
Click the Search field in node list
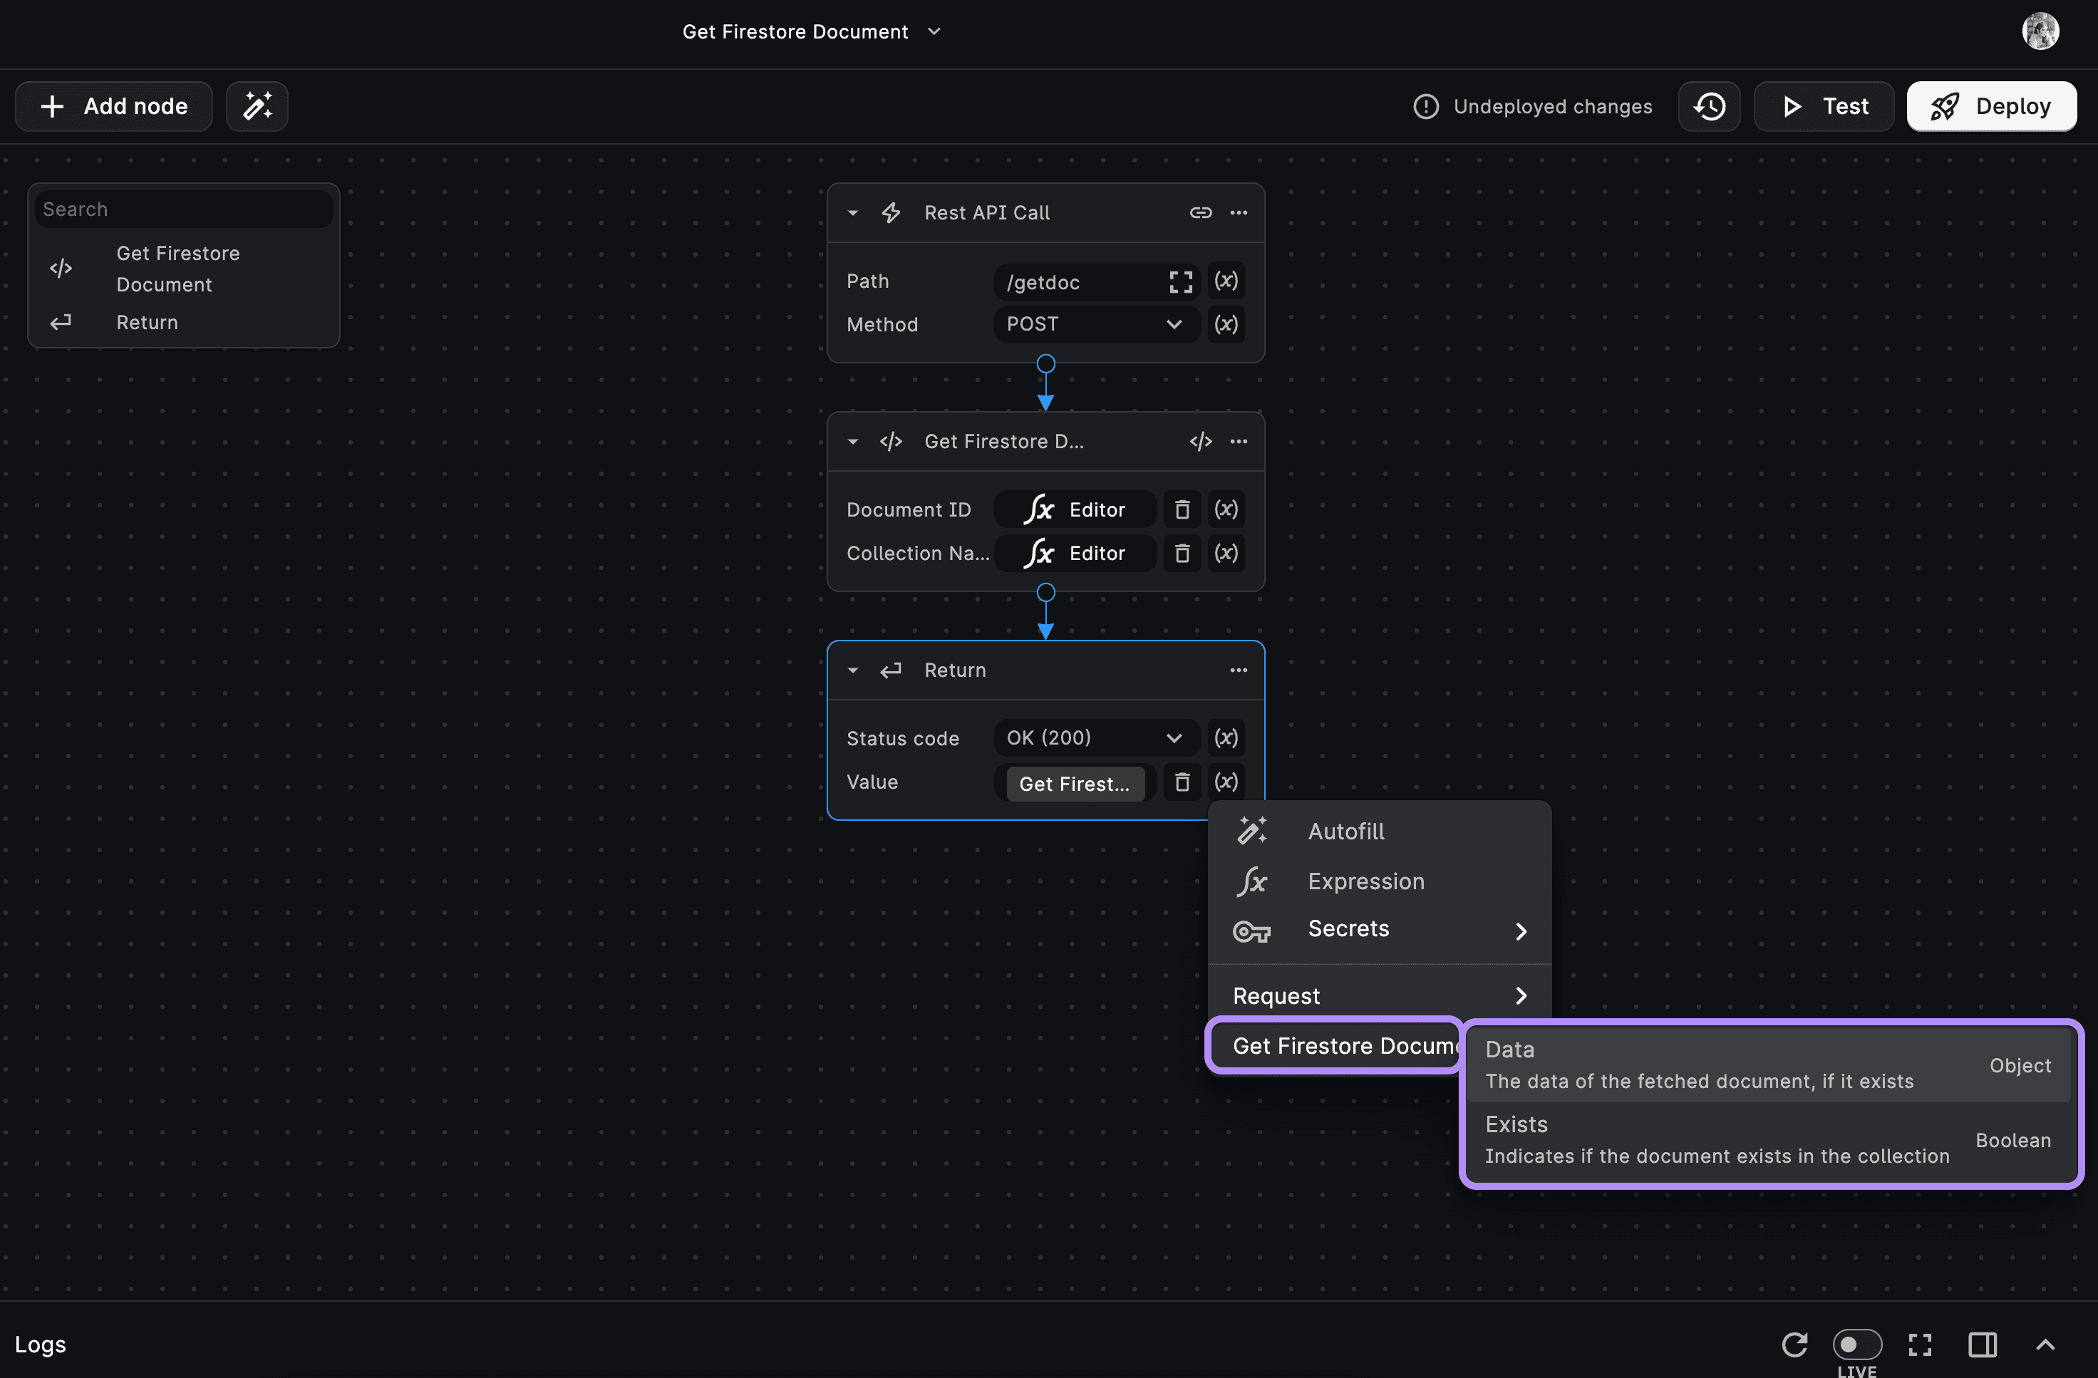[x=183, y=209]
